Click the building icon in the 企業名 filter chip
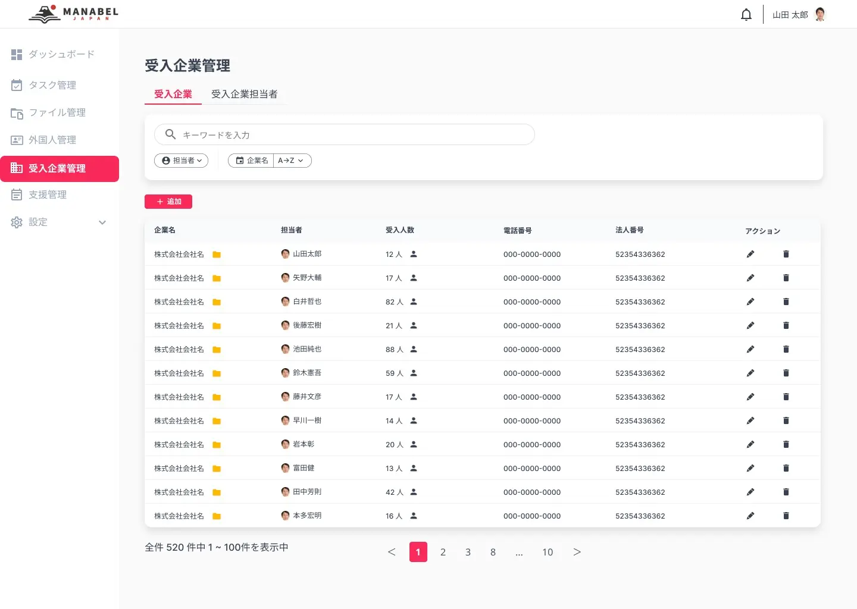This screenshot has width=857, height=609. (x=239, y=160)
